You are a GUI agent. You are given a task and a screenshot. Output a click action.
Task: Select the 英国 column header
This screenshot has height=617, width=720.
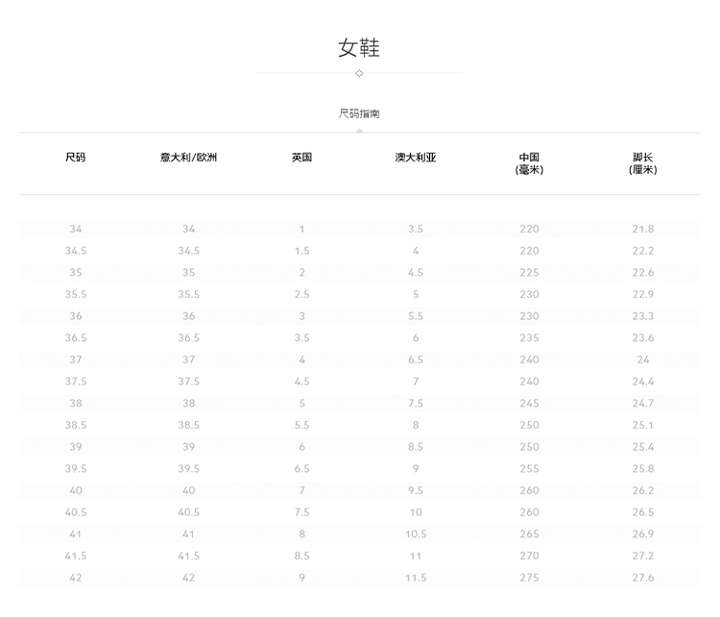click(x=301, y=158)
